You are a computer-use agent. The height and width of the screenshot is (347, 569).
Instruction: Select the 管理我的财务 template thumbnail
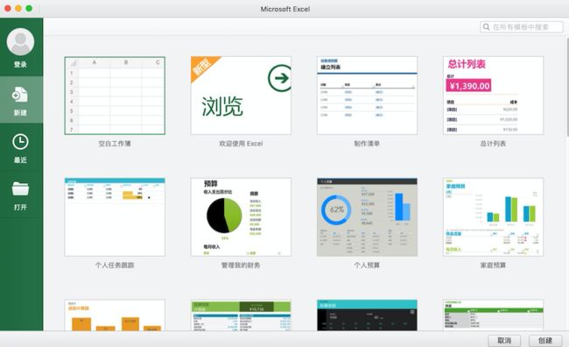click(x=241, y=217)
